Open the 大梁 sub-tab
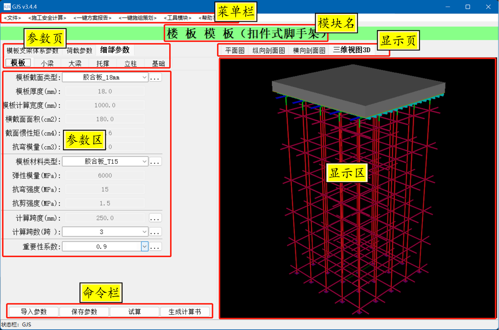This screenshot has width=499, height=330. [75, 63]
